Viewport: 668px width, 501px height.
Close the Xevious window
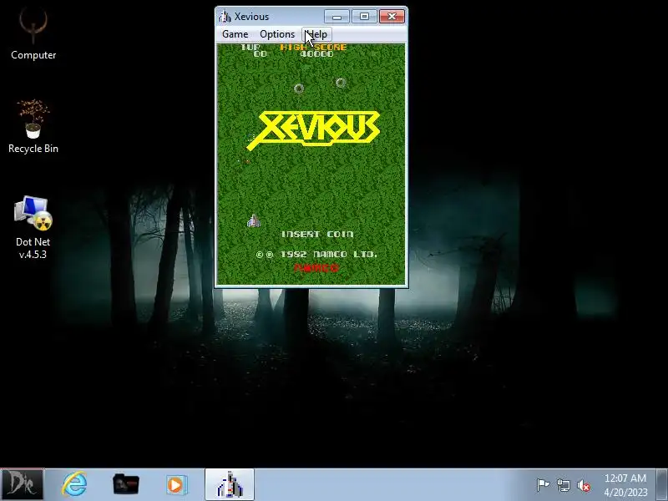tap(392, 16)
